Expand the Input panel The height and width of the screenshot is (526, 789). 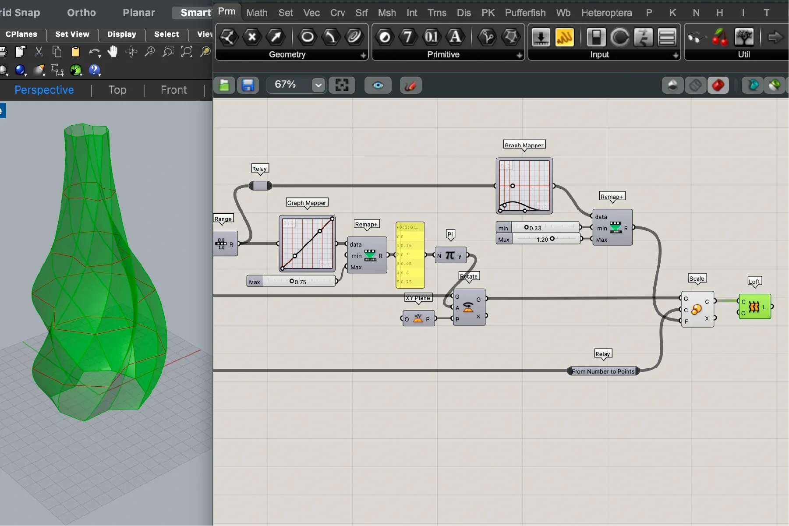click(676, 55)
